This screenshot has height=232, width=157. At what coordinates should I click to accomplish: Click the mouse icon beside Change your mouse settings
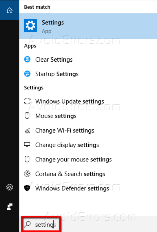tap(27, 159)
